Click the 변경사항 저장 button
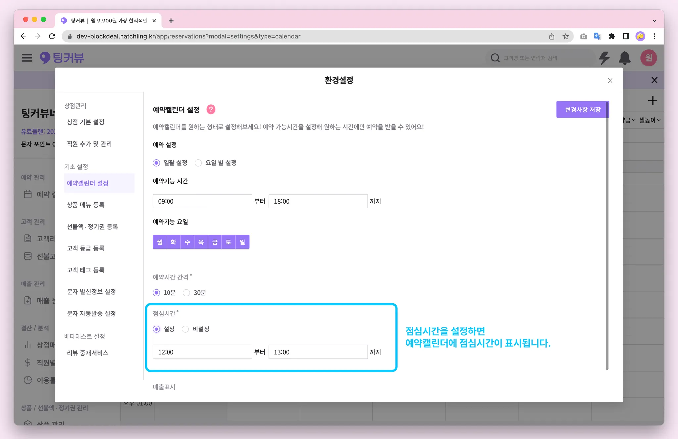This screenshot has width=678, height=439. [582, 110]
